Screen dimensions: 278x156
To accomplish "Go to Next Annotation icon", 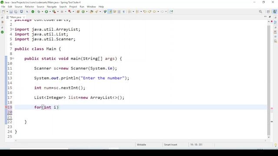I will pos(129,12).
